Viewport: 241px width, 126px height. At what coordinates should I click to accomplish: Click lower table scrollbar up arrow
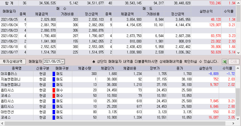(238, 68)
